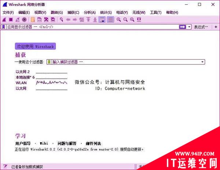
Task: Open the 表达式 expression builder
Action: (201, 27)
